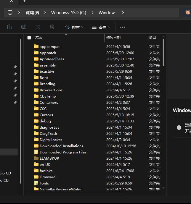Open the See more three-dots menu
Image resolution: width=191 pixels, height=204 pixels.
pyautogui.click(x=123, y=27)
